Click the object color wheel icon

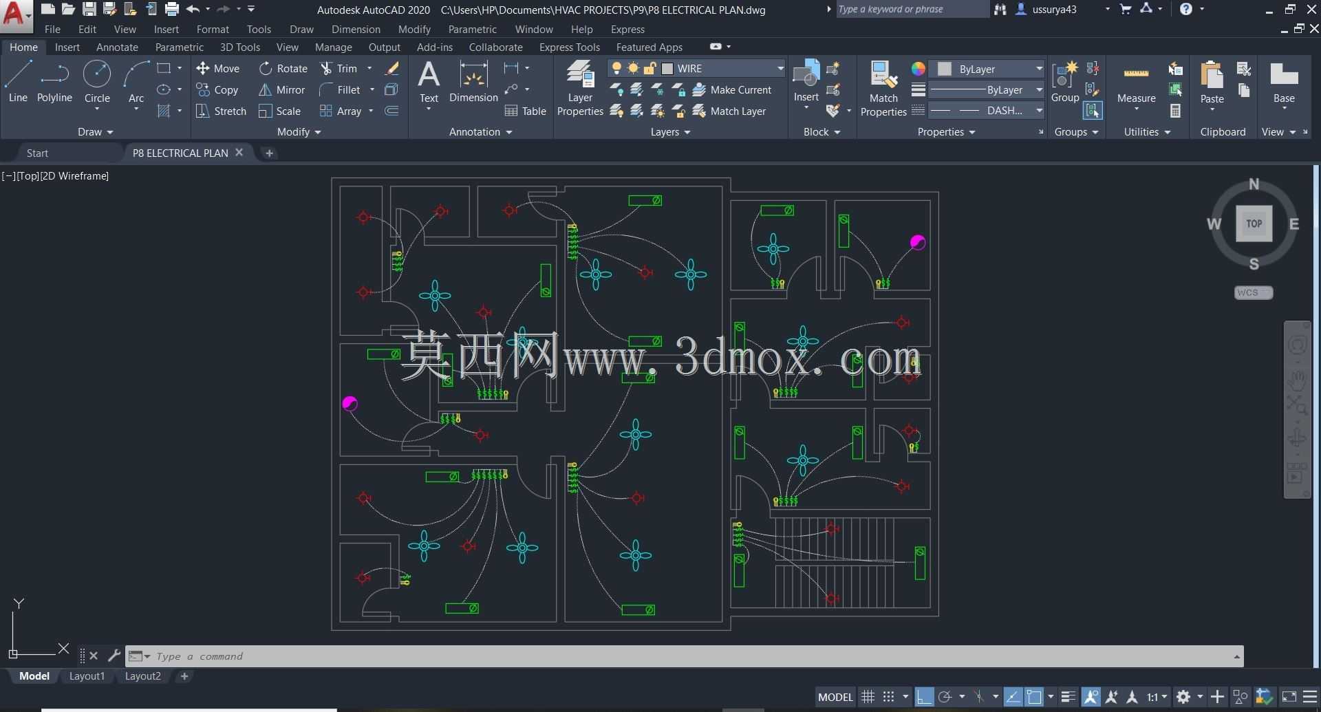point(918,69)
